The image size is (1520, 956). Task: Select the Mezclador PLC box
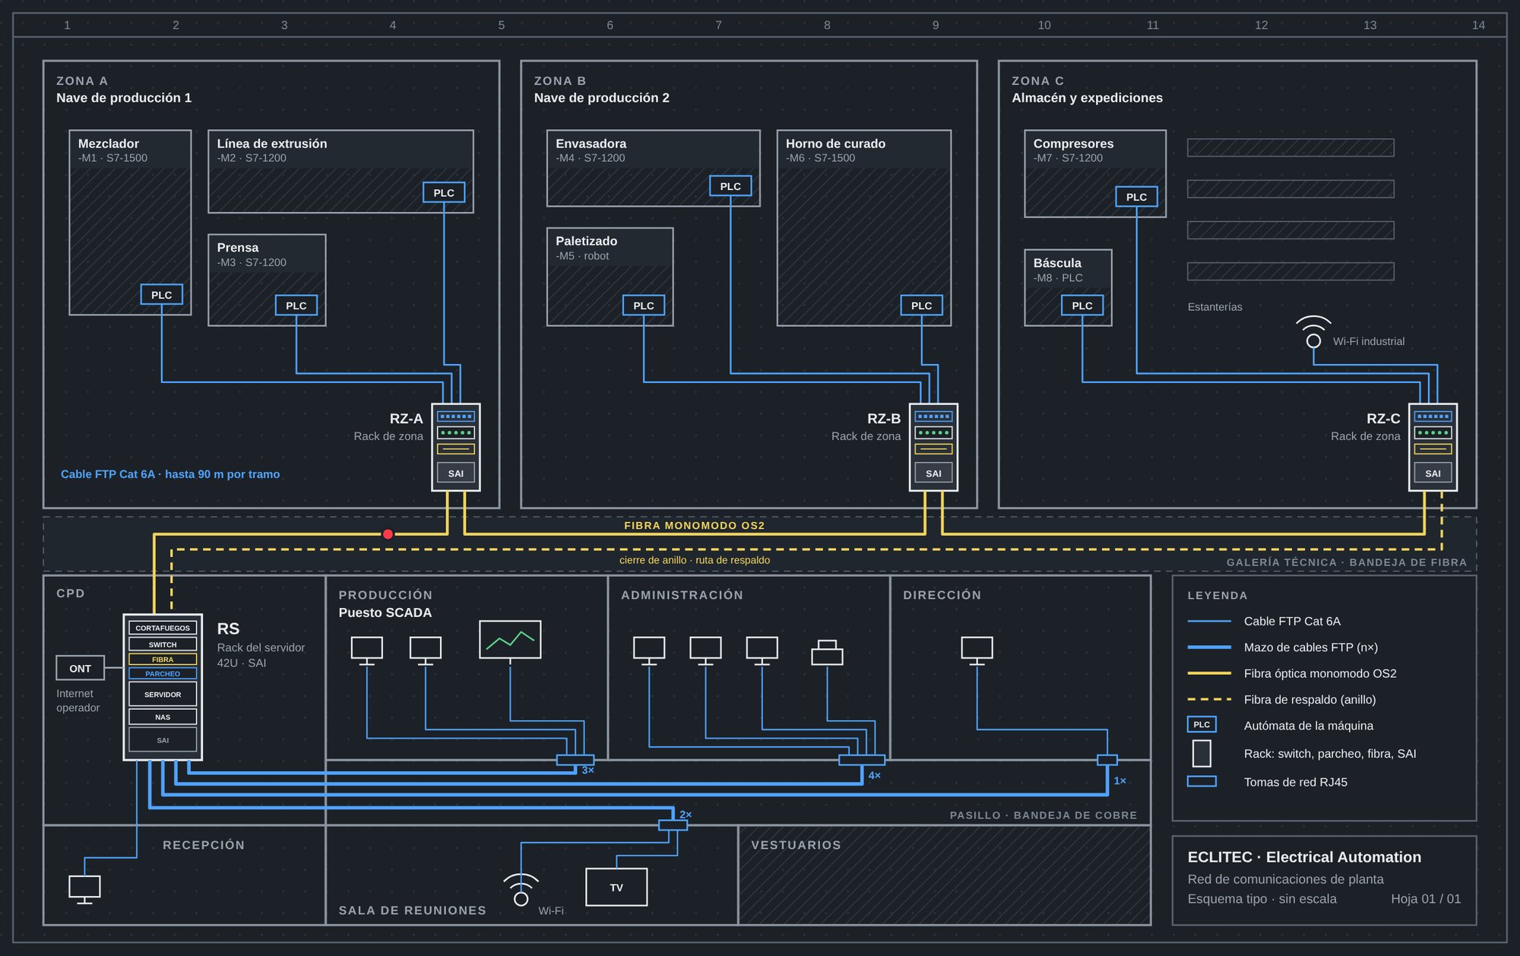161,295
